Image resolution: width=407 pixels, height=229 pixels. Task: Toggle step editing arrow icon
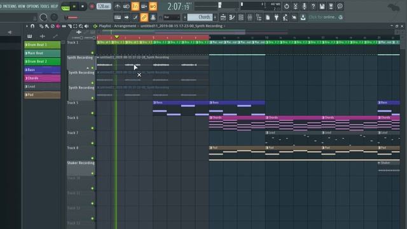click(127, 17)
